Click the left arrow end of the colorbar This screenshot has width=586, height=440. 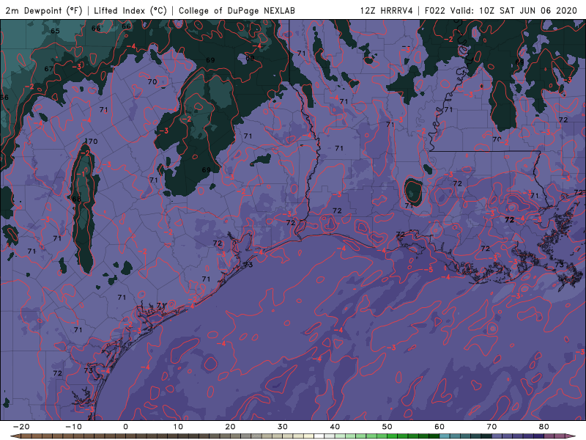tap(15, 436)
